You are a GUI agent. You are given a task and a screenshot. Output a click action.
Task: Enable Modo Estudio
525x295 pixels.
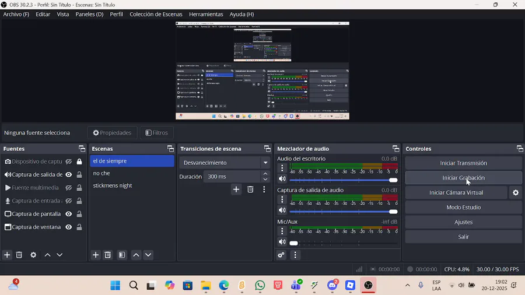463,207
